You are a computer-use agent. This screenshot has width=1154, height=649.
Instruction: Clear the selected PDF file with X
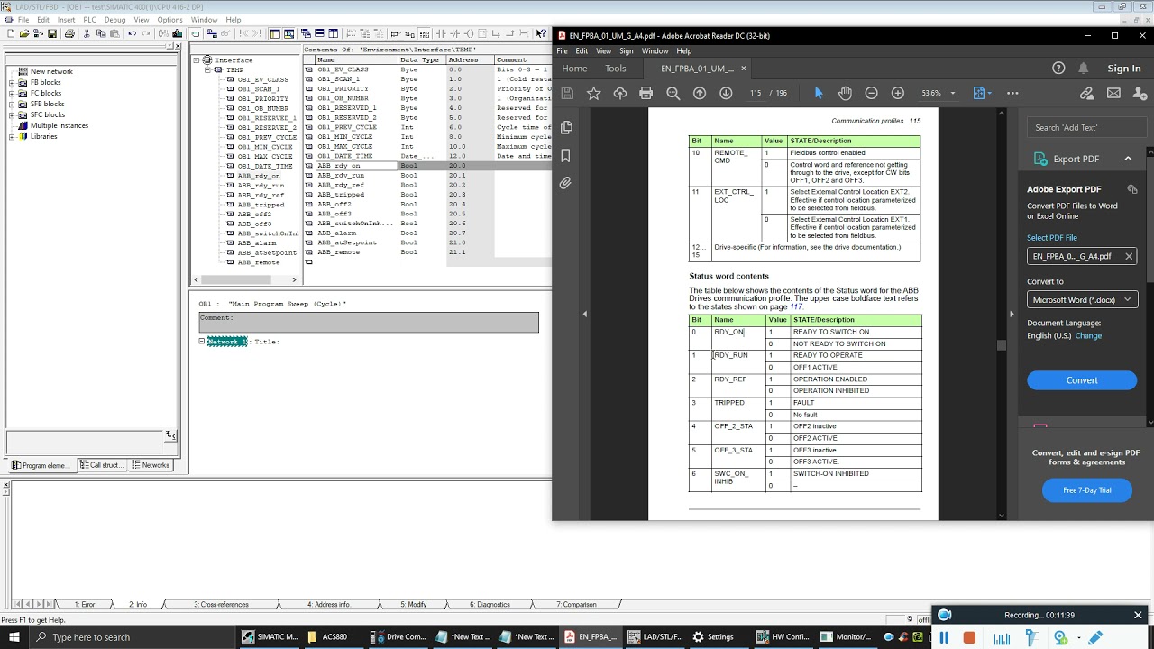[1128, 257]
